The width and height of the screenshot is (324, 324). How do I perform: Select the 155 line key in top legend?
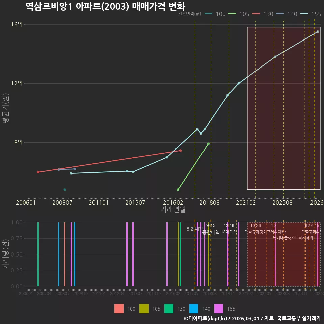tap(304, 14)
